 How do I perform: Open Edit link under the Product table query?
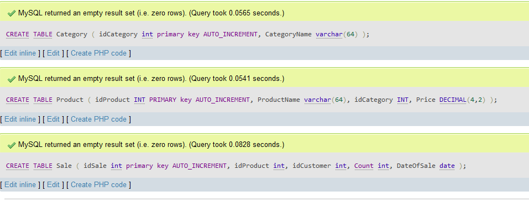pos(53,119)
